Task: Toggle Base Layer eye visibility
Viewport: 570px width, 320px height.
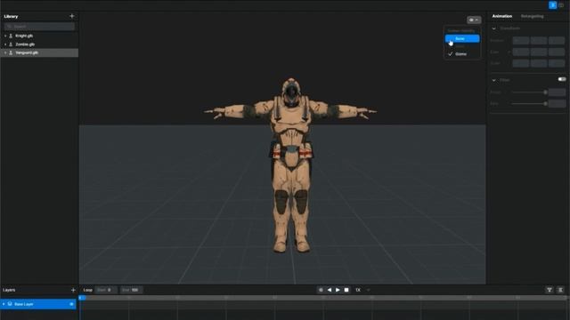Action: tap(71, 304)
